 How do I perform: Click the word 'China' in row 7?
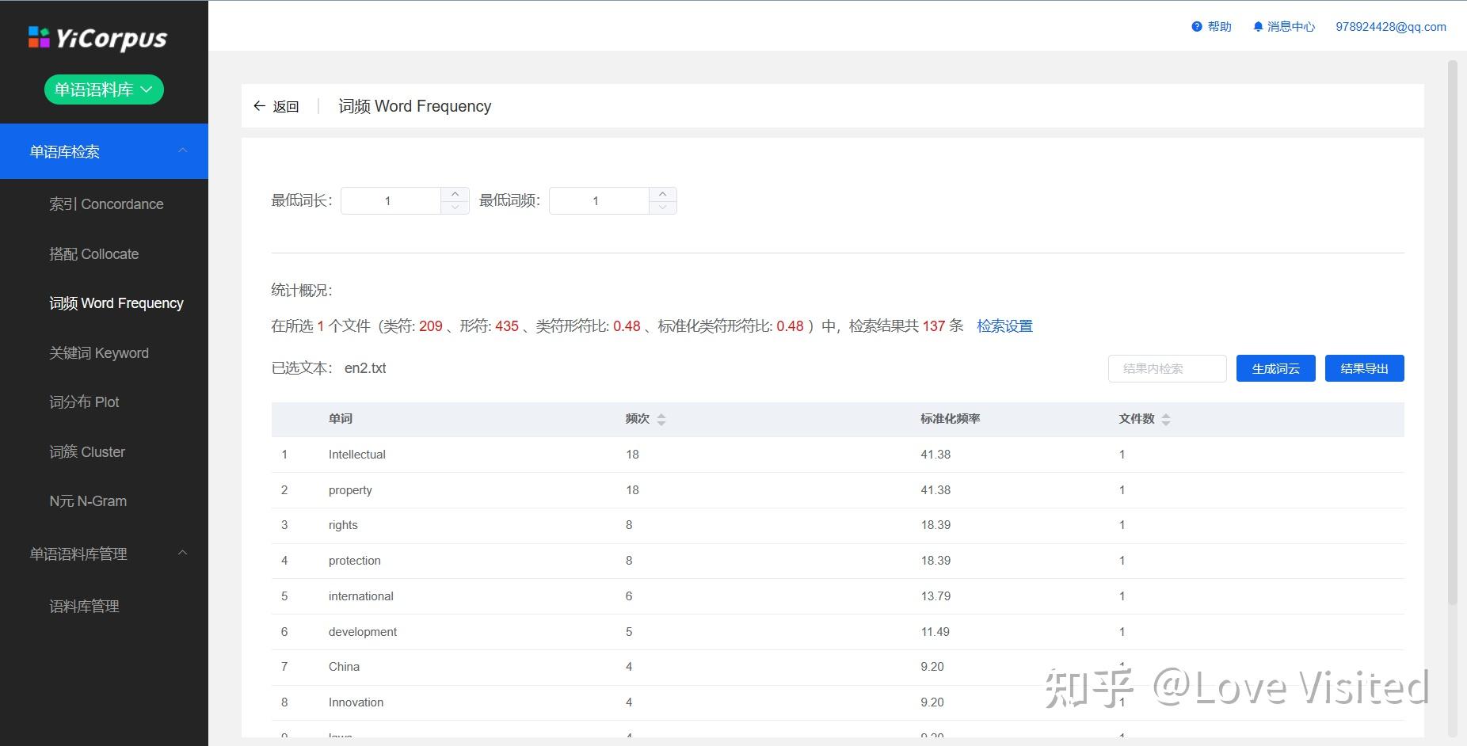pyautogui.click(x=344, y=667)
